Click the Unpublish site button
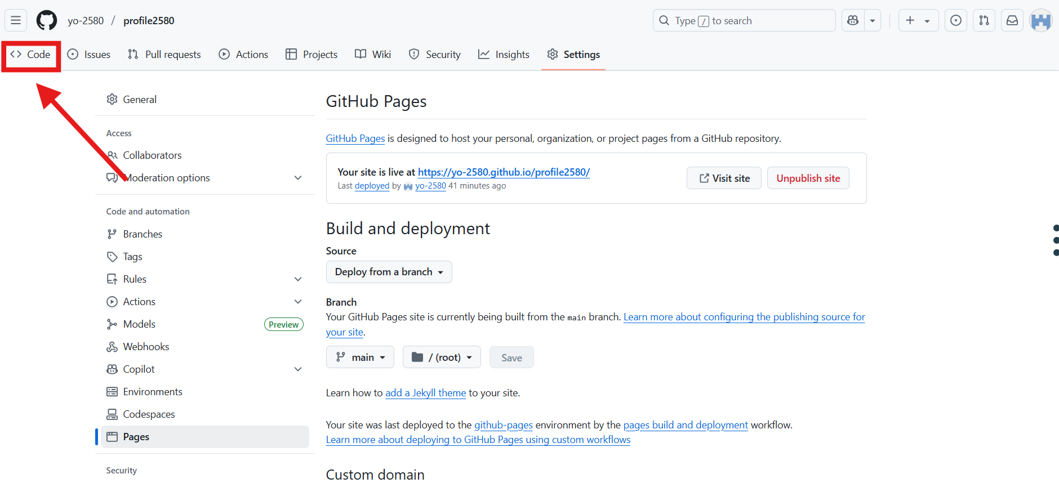The height and width of the screenshot is (483, 1059). point(808,178)
